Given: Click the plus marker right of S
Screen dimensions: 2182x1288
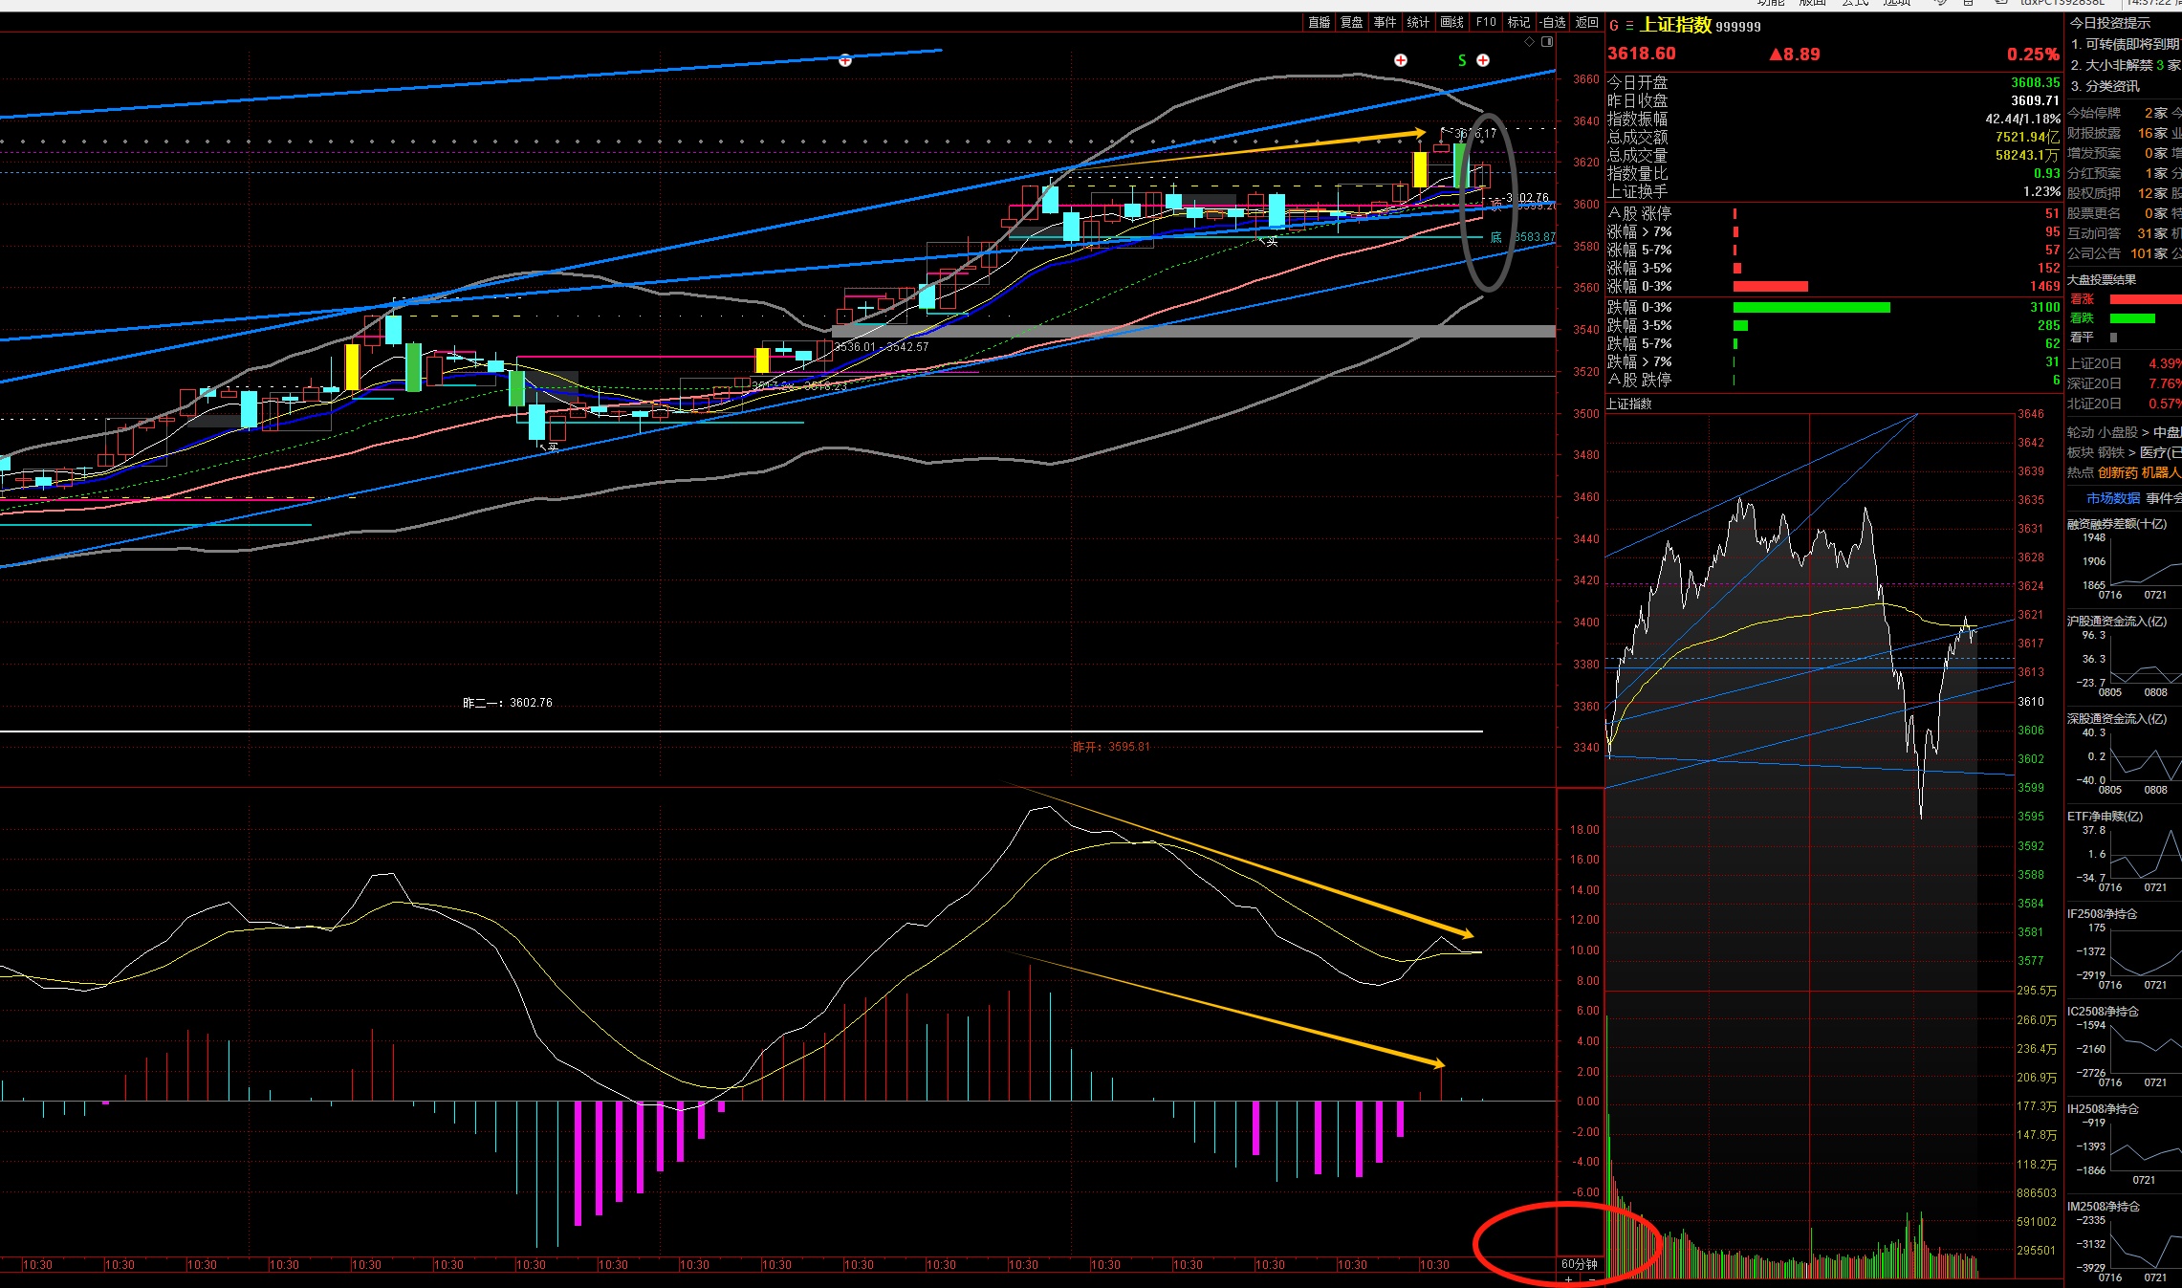Looking at the screenshot, I should [1483, 60].
